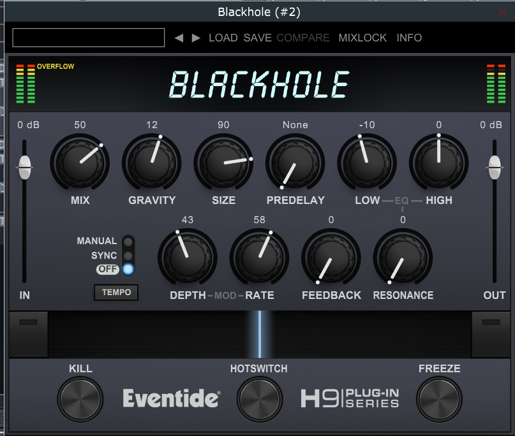Toggle the MIXLOCK option

tap(362, 38)
